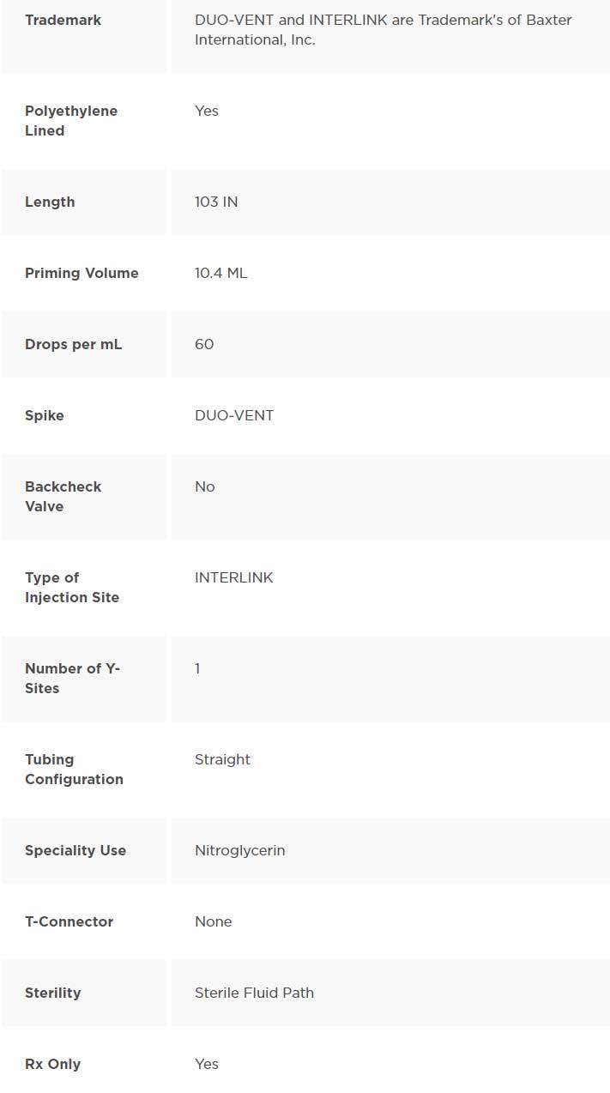This screenshot has height=1093, width=610.
Task: Click the Nitroglycerin speciality use value
Action: (239, 851)
